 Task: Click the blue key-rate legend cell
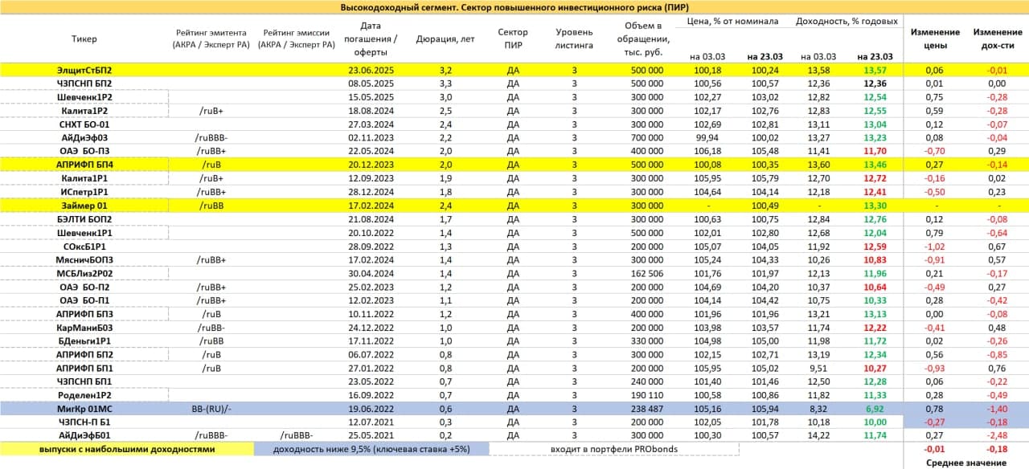click(370, 450)
